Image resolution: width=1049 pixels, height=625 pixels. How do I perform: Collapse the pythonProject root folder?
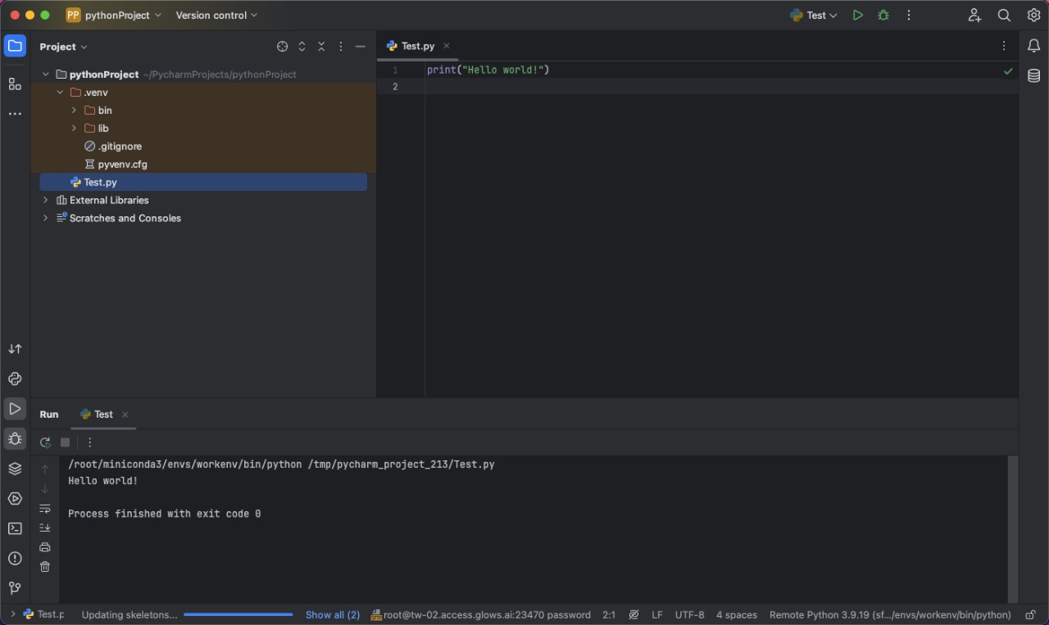[x=46, y=75]
